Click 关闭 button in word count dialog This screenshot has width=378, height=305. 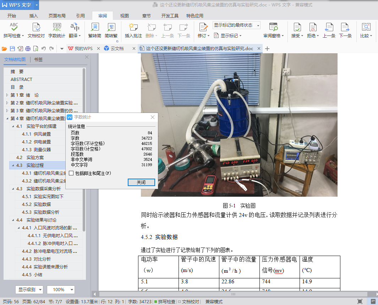coord(141,182)
